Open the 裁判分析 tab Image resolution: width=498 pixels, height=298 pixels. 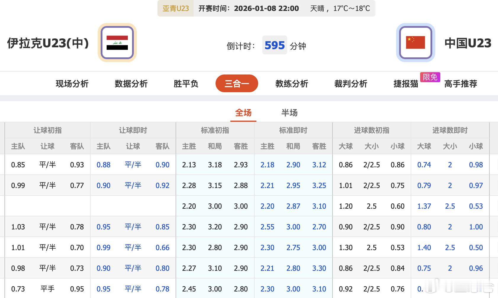351,84
